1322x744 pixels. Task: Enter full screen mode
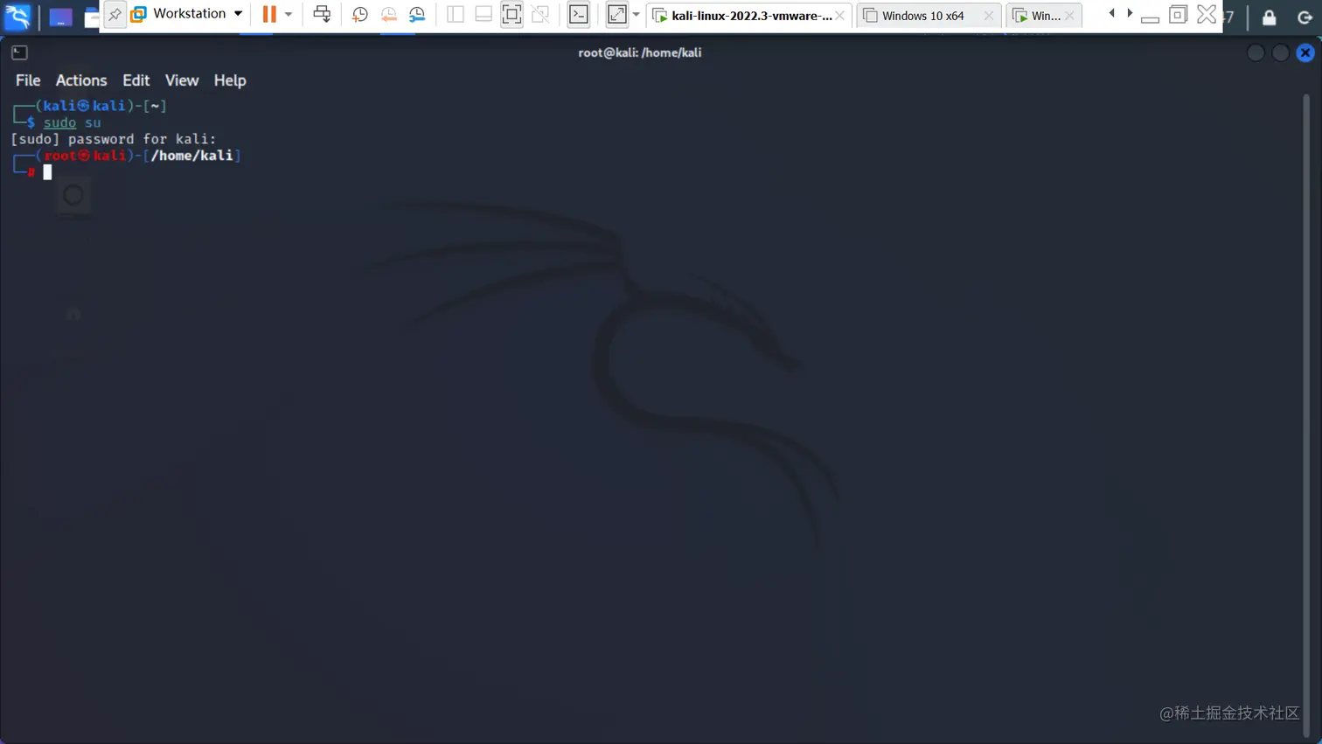pos(512,14)
